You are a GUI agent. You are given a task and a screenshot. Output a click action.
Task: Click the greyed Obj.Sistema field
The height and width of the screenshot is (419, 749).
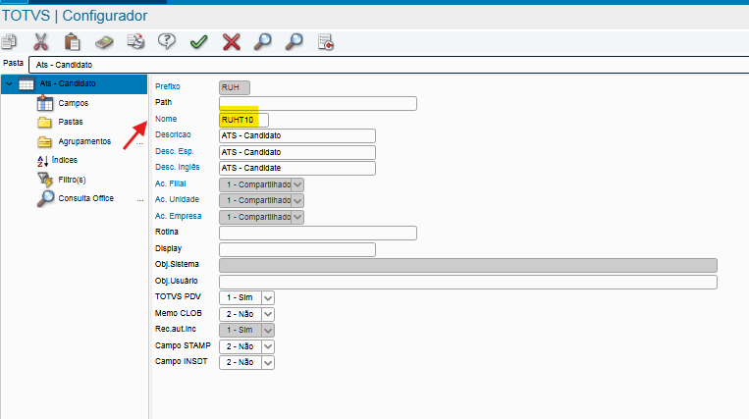pyautogui.click(x=468, y=265)
